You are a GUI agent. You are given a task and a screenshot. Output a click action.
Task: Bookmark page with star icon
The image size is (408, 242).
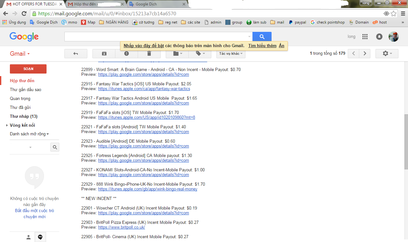click(x=394, y=14)
